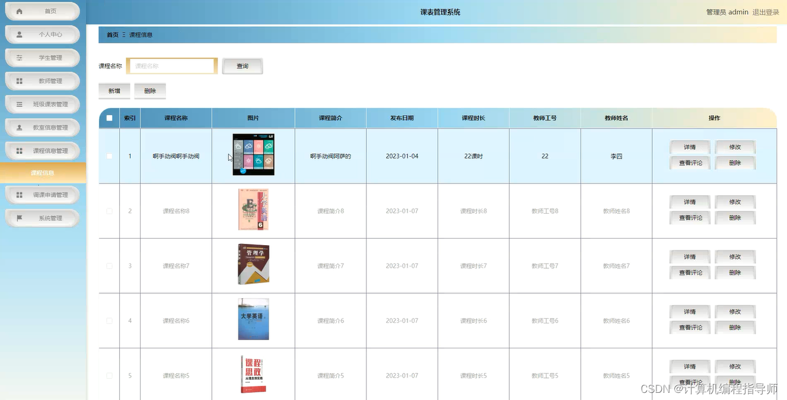The height and width of the screenshot is (400, 787).
Task: Open the 大学英语 book cover image
Action: [253, 319]
